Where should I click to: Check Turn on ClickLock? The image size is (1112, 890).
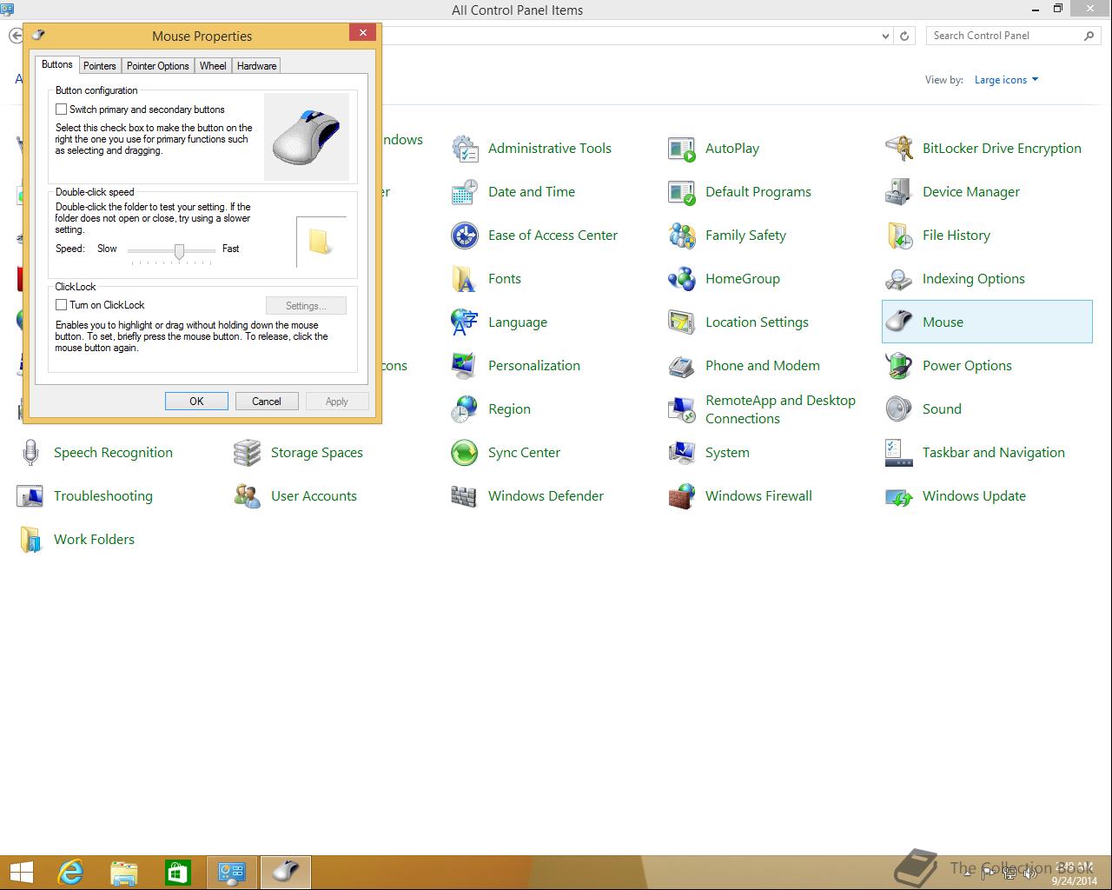61,305
